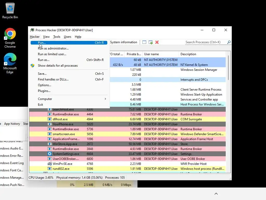266x200 pixels.
Task: Select the smartscreen.exe row
Action: 127,134
